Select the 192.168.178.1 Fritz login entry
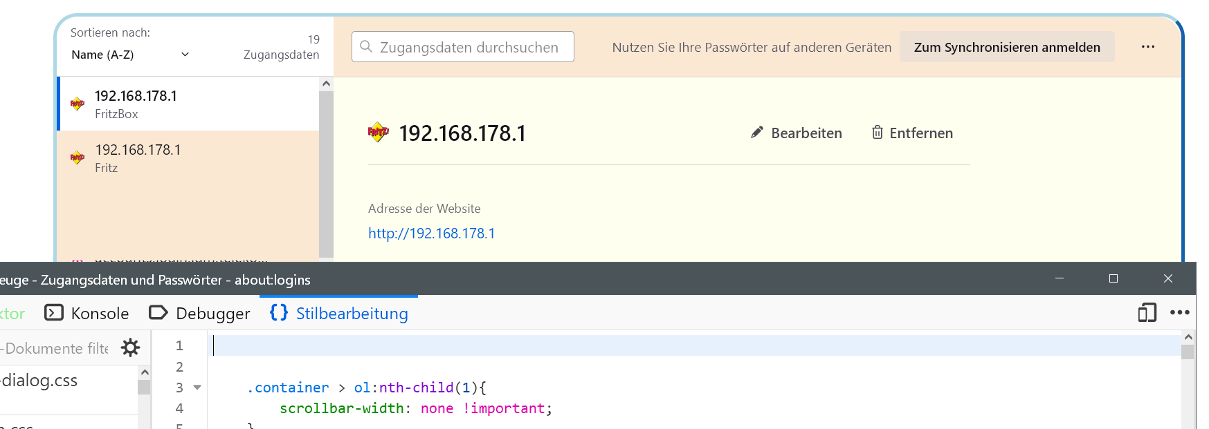The width and height of the screenshot is (1209, 429). pos(187,158)
